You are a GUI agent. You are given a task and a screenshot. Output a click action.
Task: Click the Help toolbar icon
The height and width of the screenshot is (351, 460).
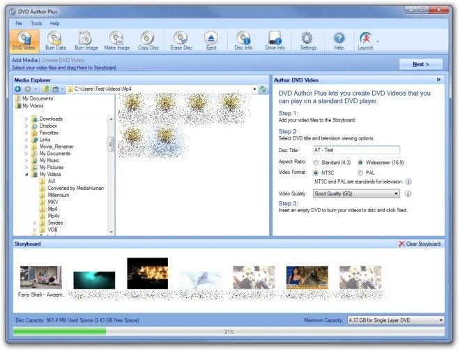click(339, 41)
